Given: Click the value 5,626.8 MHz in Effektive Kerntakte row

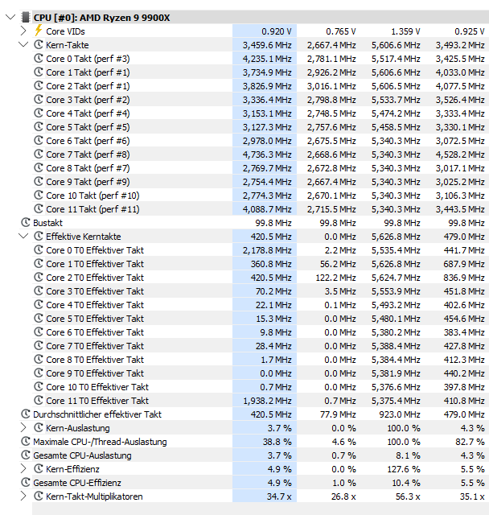Looking at the screenshot, I should pos(396,237).
